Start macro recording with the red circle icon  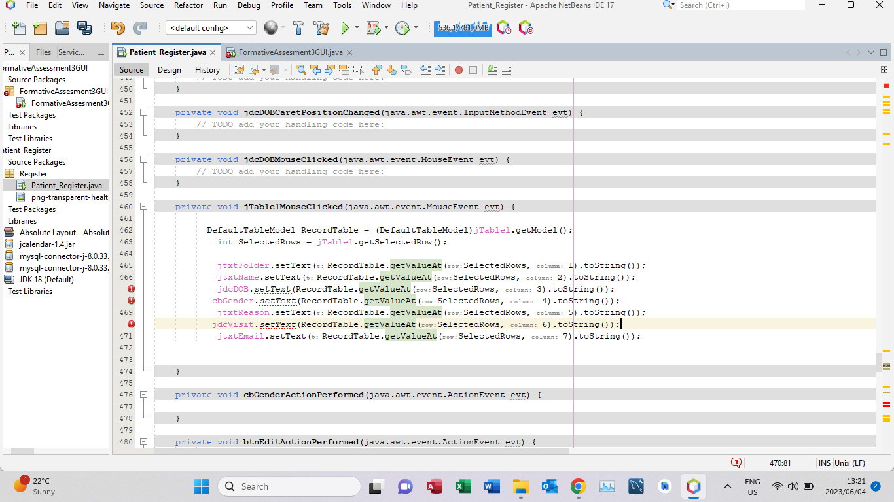[x=459, y=70]
